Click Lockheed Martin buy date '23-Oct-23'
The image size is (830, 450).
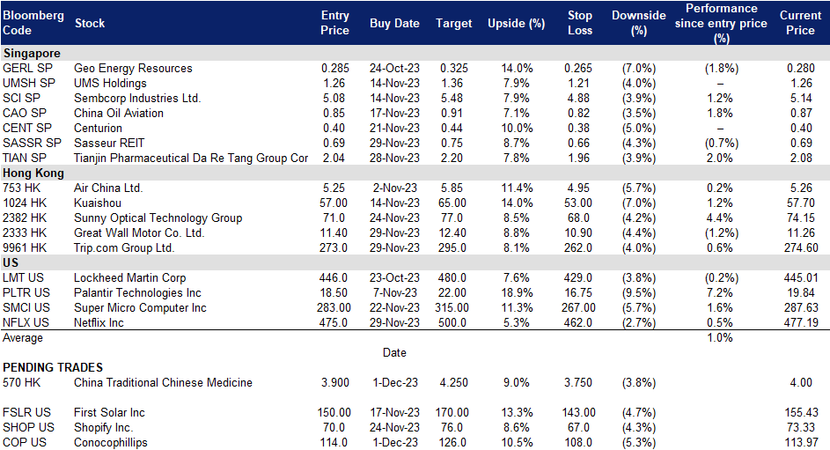pyautogui.click(x=394, y=277)
